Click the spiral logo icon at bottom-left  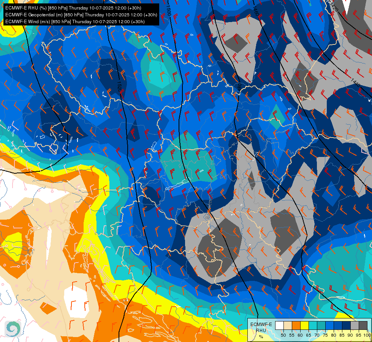pyautogui.click(x=13, y=329)
